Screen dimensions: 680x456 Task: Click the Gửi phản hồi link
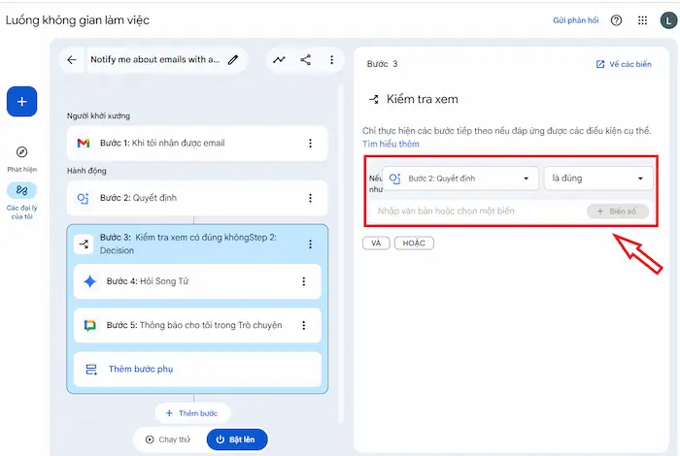[x=575, y=20]
